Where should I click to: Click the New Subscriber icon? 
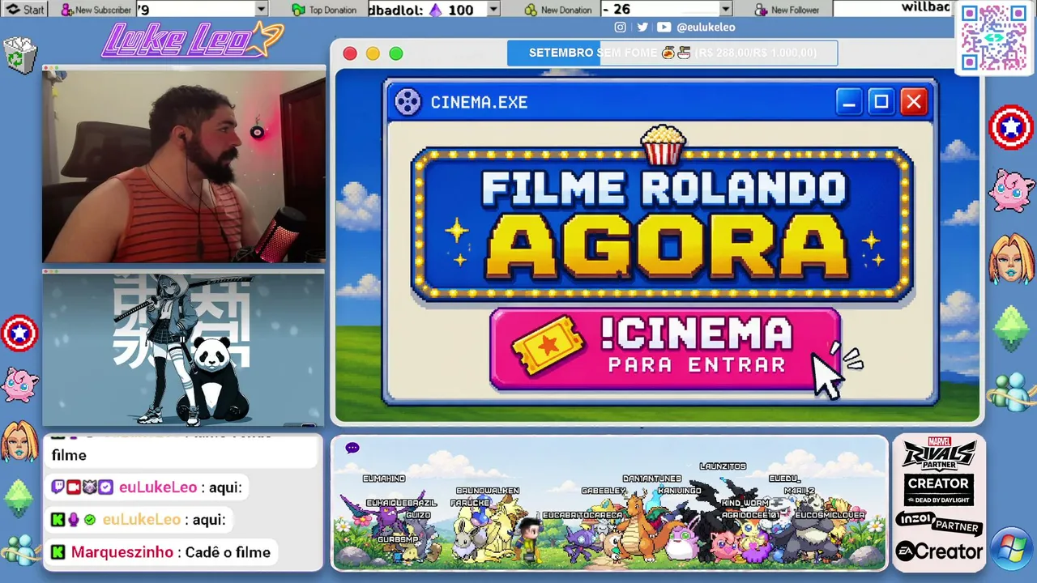tap(66, 10)
